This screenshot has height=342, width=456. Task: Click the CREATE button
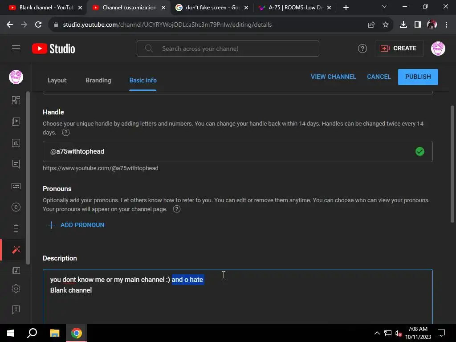[x=399, y=49]
